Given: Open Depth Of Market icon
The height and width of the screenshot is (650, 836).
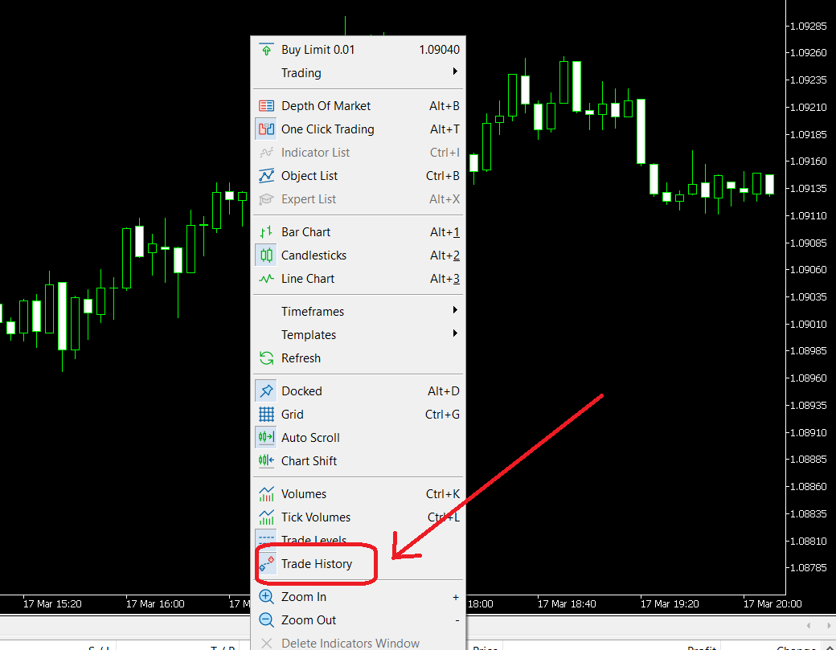Looking at the screenshot, I should click(266, 106).
